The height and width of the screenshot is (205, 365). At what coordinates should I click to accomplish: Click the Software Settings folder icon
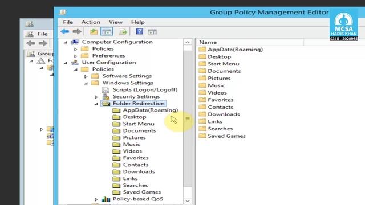[95, 76]
